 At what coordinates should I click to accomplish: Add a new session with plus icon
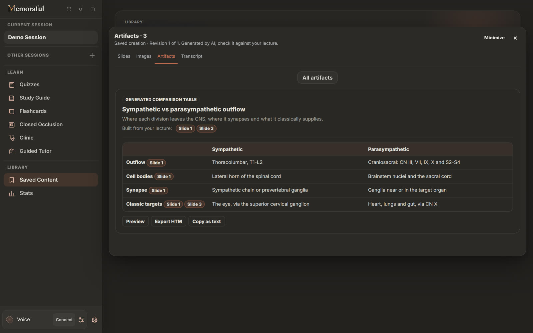coord(92,55)
